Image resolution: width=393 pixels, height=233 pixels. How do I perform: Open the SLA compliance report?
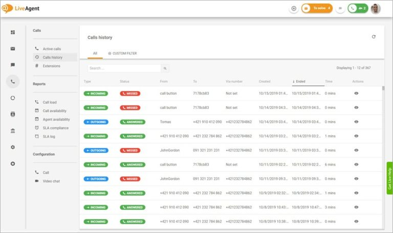(x=55, y=128)
